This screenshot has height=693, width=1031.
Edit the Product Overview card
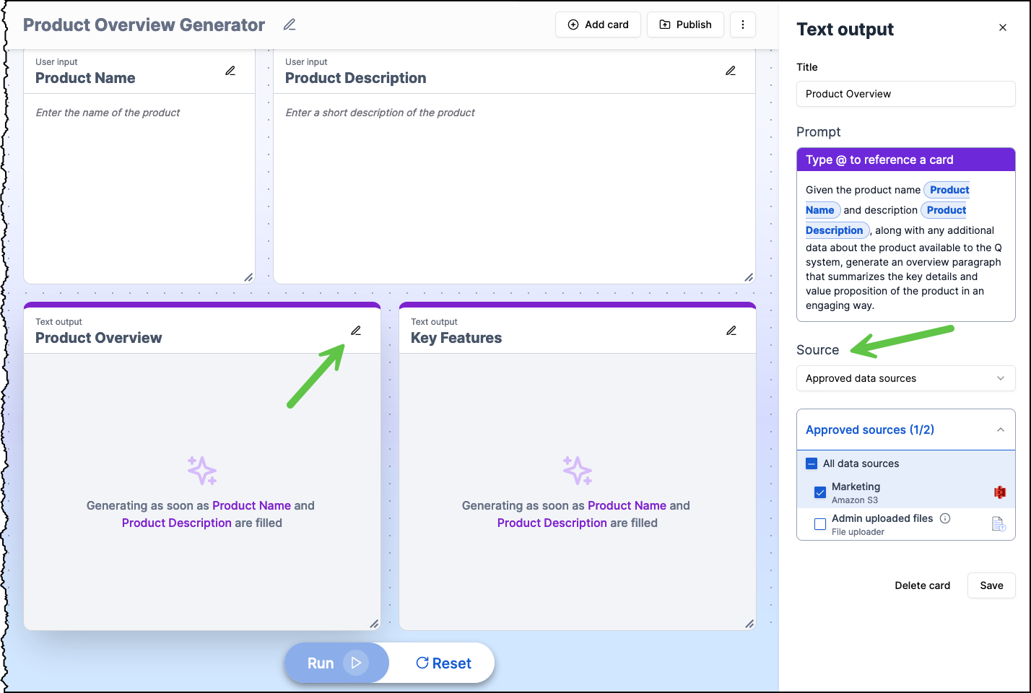coord(356,331)
